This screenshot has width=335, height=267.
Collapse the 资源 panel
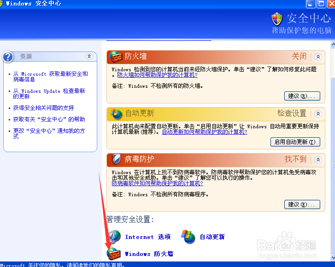pyautogui.click(x=89, y=56)
